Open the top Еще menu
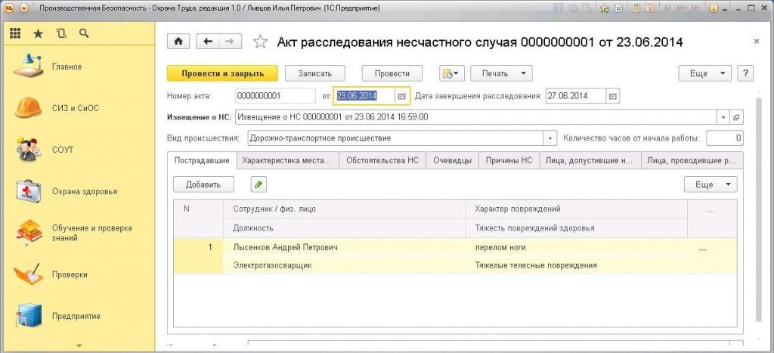 tap(704, 73)
